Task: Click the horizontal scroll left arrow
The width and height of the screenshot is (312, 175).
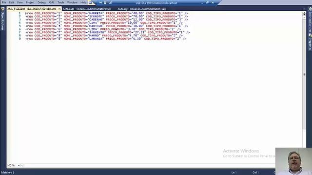Action: (22, 165)
